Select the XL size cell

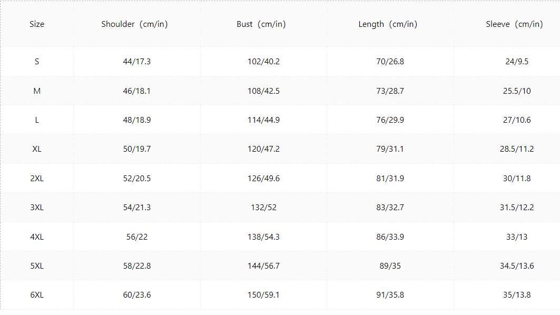(x=37, y=149)
